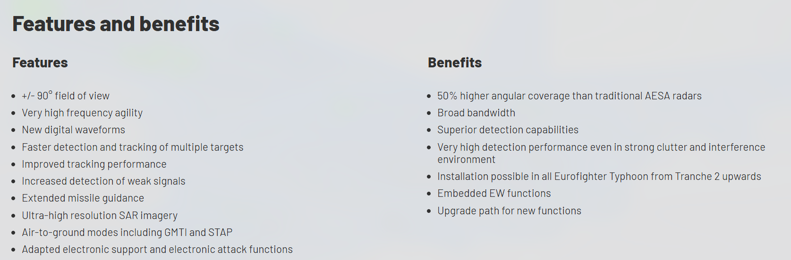Click the Eurofighter Typhoon installation benefit
The width and height of the screenshot is (791, 260).
[599, 177]
